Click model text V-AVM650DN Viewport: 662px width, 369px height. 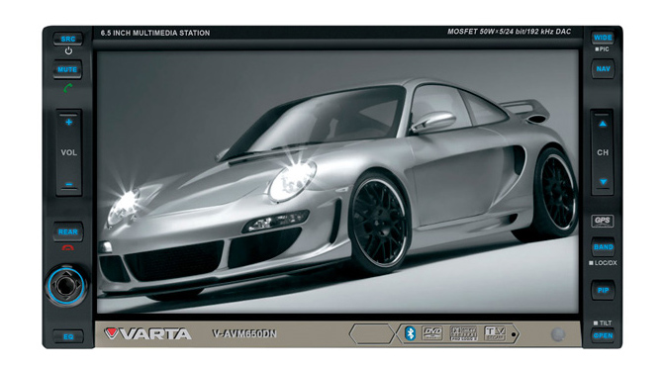point(244,334)
